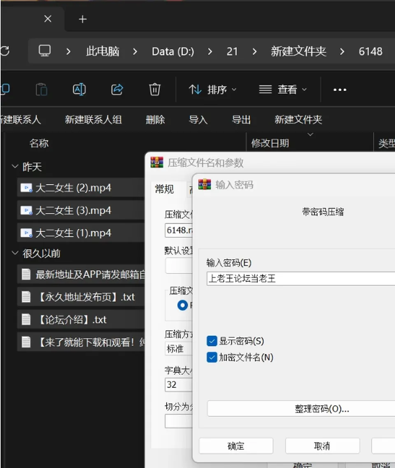Click WinRAR icon in 压缩文件名和参数 title bar

pyautogui.click(x=157, y=162)
